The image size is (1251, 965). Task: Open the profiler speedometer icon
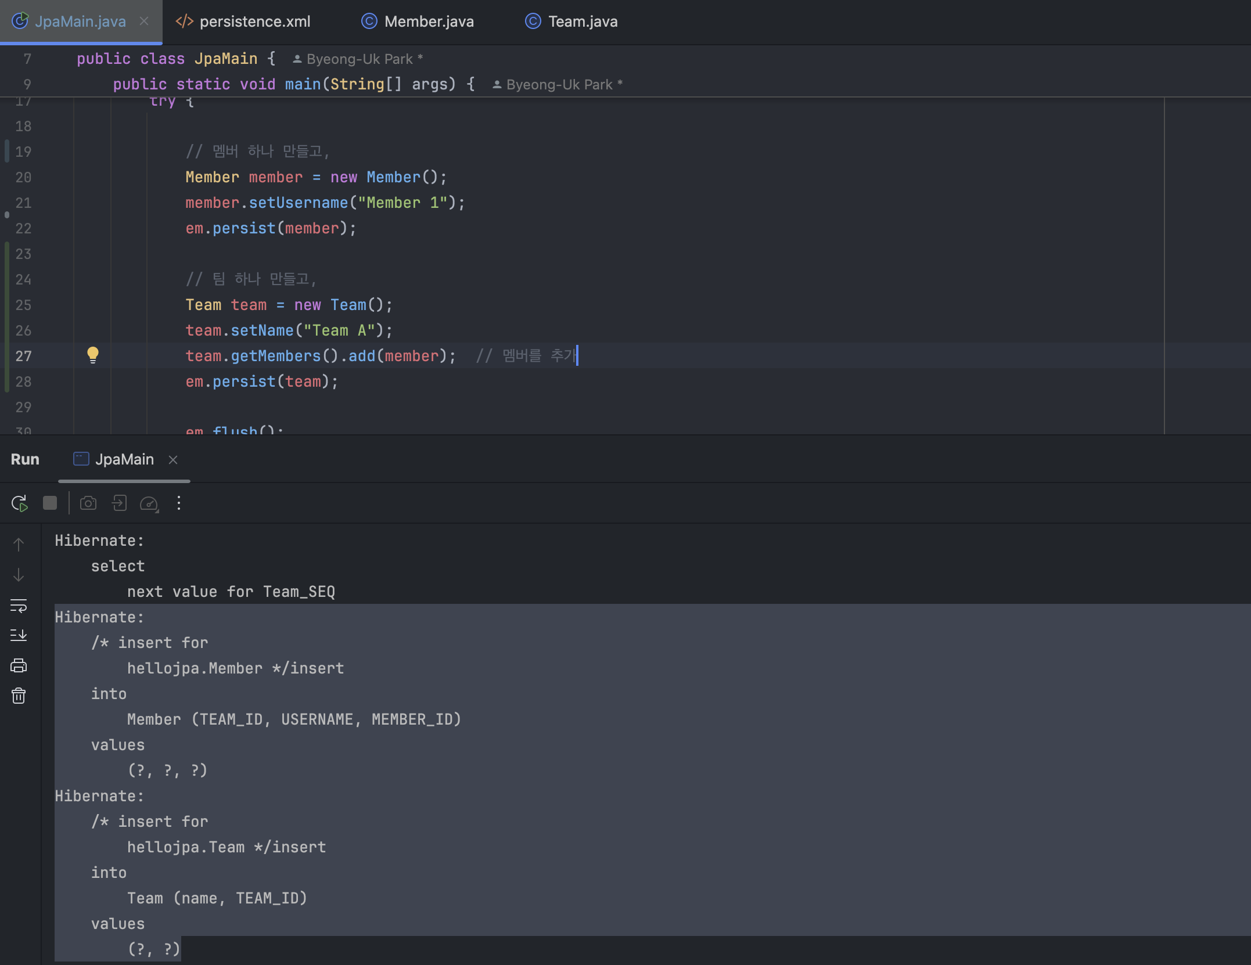149,503
